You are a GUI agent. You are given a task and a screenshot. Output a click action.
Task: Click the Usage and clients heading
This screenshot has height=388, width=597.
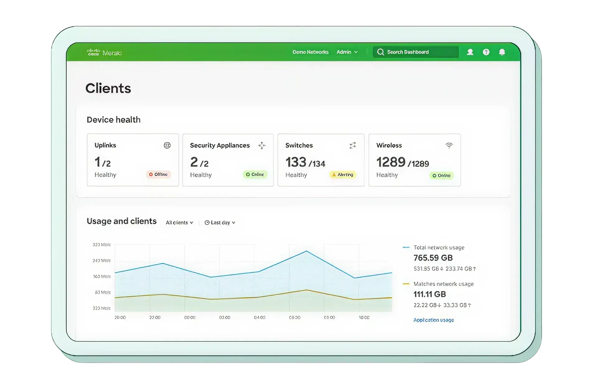pyautogui.click(x=121, y=221)
